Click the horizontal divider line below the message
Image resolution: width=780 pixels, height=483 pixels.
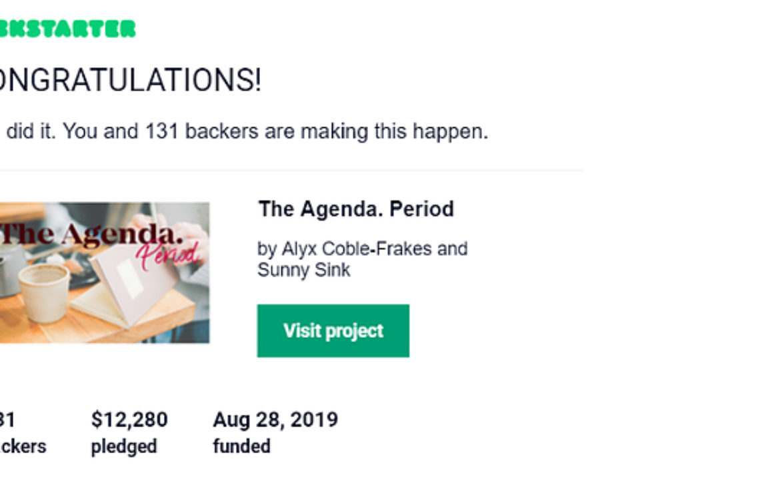coord(291,171)
